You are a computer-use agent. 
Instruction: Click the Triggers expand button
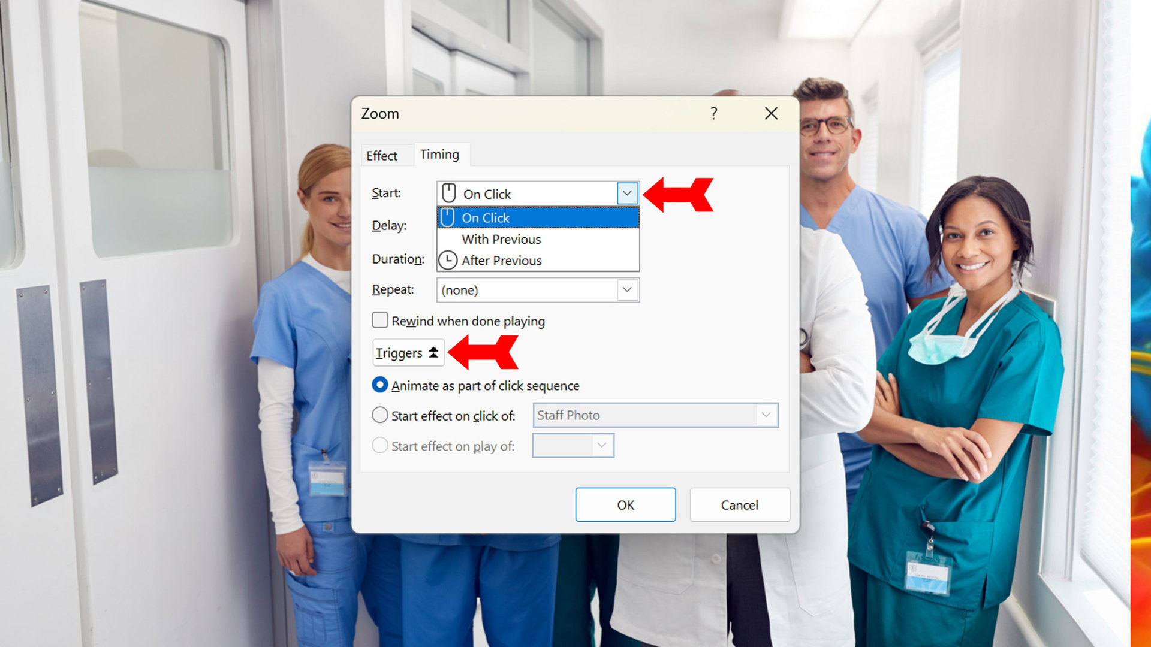point(408,353)
